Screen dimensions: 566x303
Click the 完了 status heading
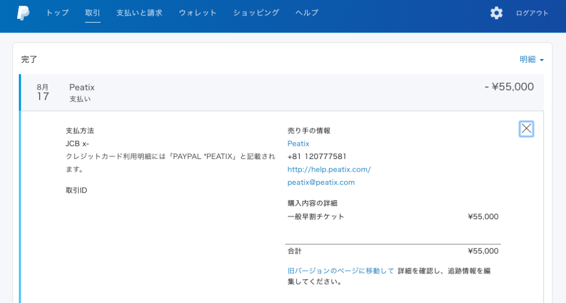tap(29, 60)
